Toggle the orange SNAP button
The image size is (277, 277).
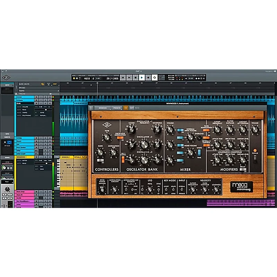coord(55,84)
